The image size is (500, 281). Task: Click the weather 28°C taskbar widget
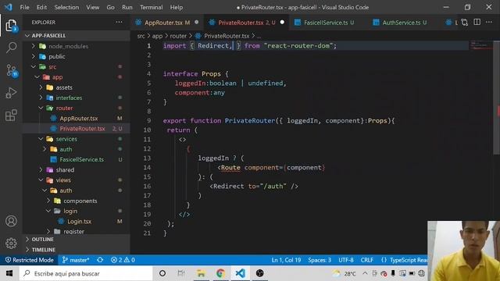tap(344, 273)
